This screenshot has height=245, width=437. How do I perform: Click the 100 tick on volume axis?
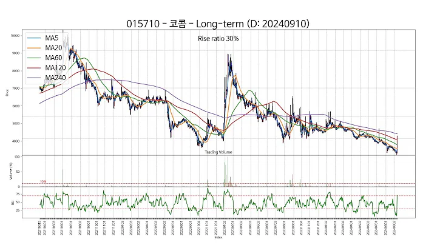pyautogui.click(x=17, y=157)
